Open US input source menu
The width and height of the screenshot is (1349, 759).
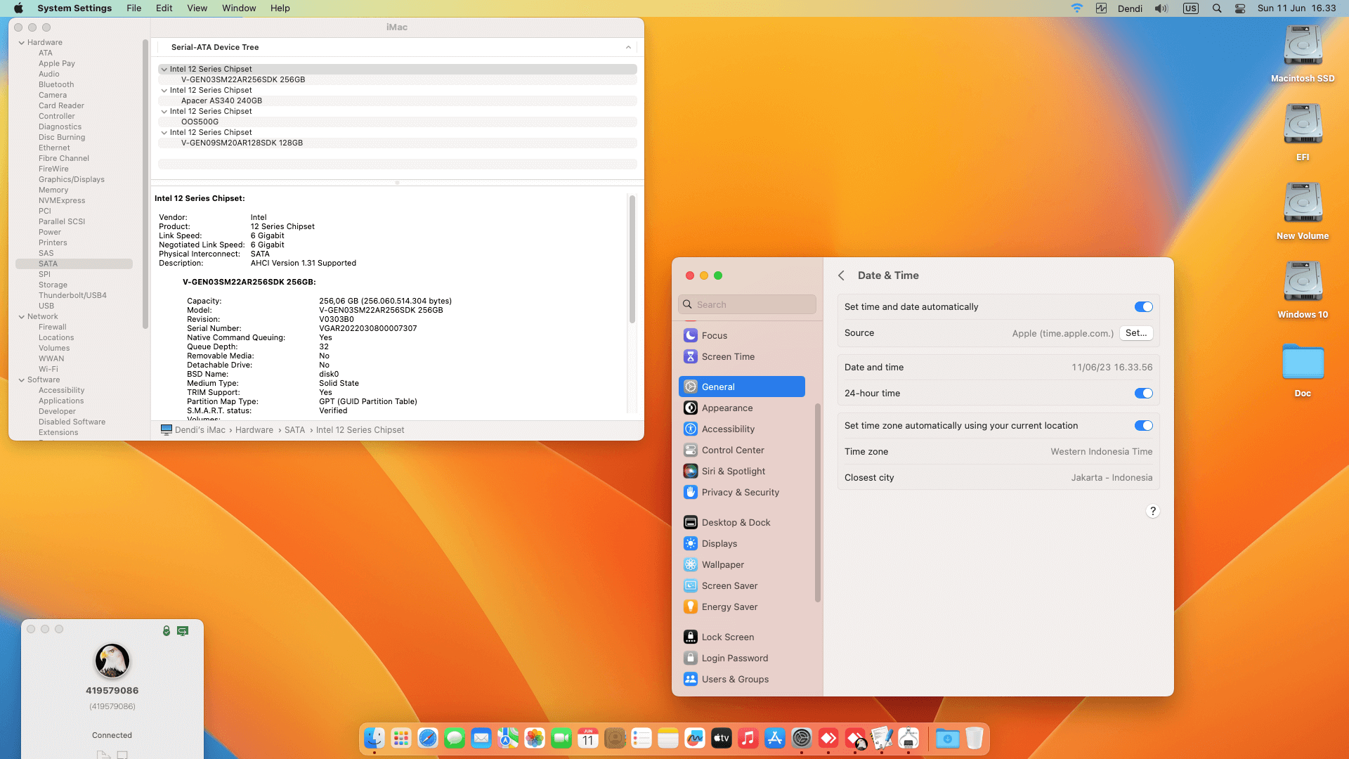click(1190, 8)
